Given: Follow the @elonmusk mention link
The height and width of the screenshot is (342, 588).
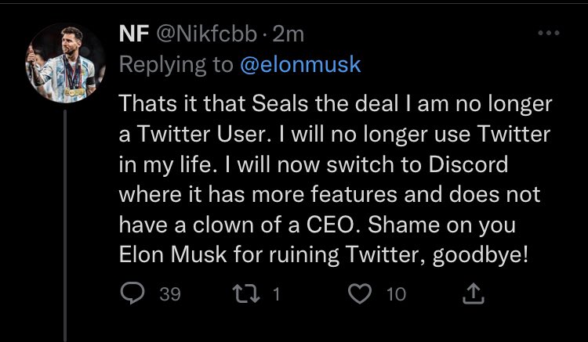Looking at the screenshot, I should coord(301,65).
